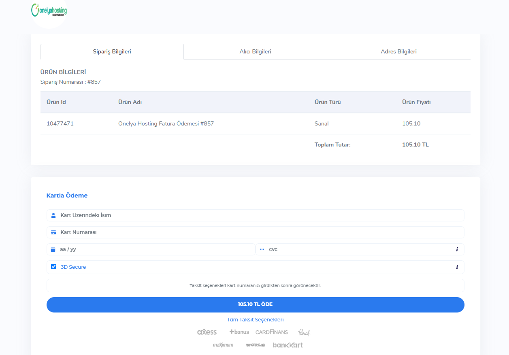Click the CVC info icon
The height and width of the screenshot is (355, 509).
[x=457, y=249]
